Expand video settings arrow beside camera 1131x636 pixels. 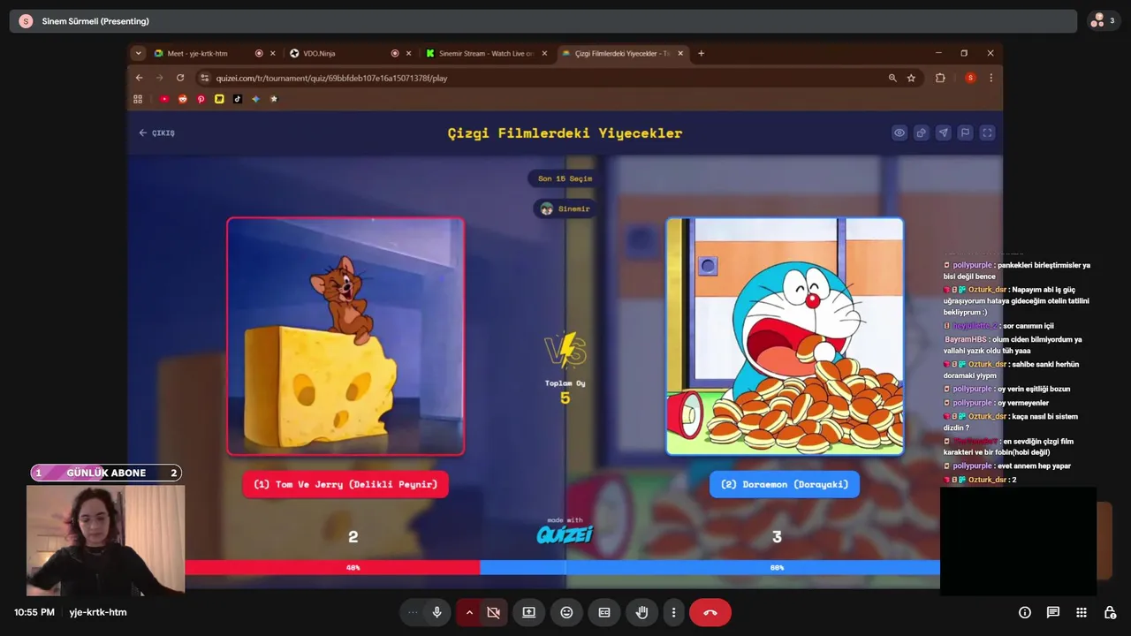coord(469,612)
